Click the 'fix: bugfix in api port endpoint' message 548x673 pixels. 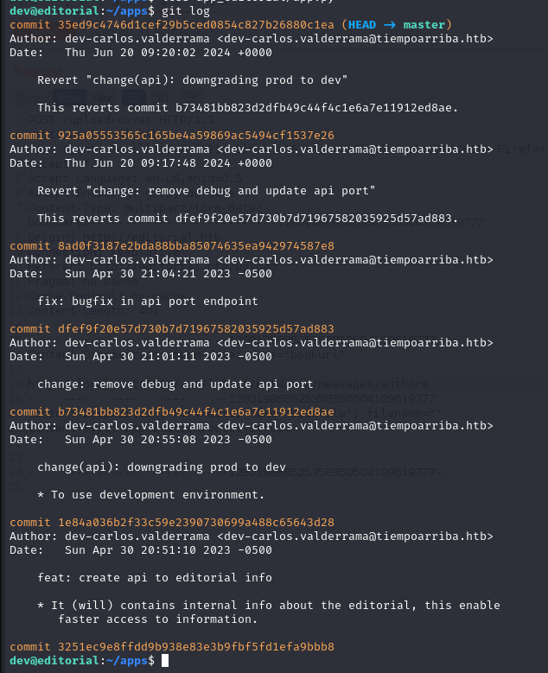coord(148,302)
